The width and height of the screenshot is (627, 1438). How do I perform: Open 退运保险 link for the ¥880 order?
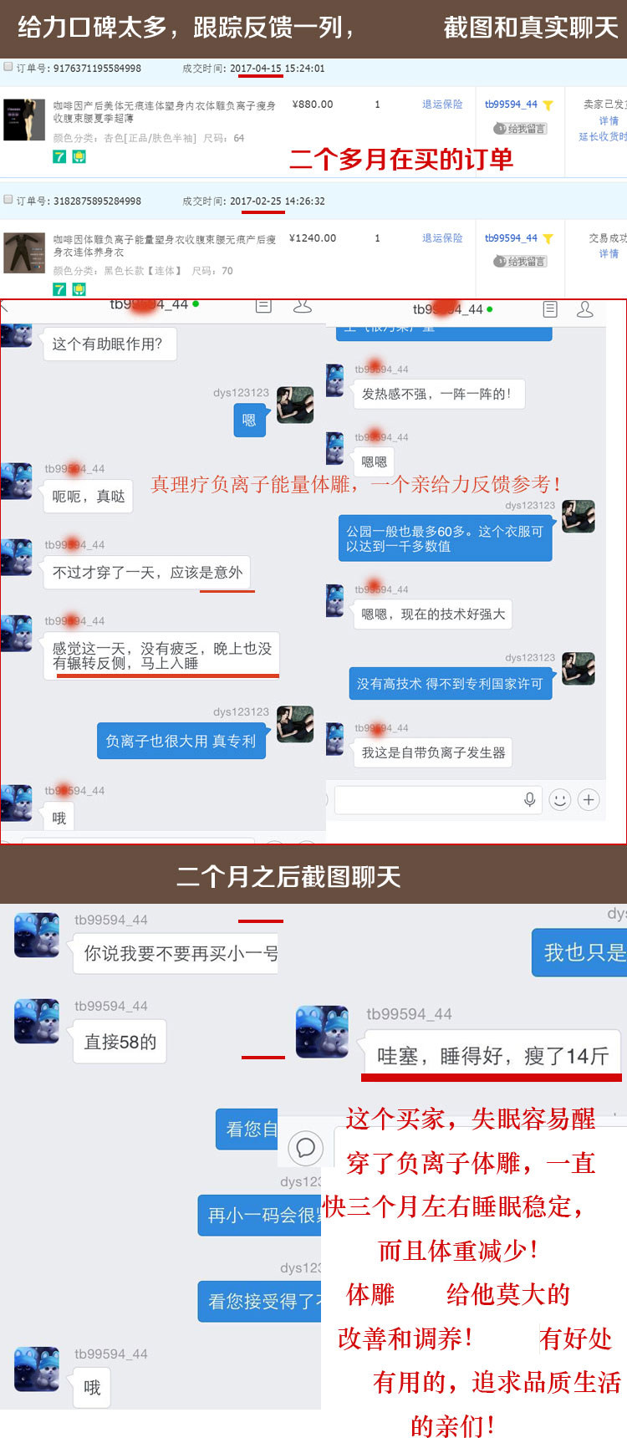coord(442,105)
